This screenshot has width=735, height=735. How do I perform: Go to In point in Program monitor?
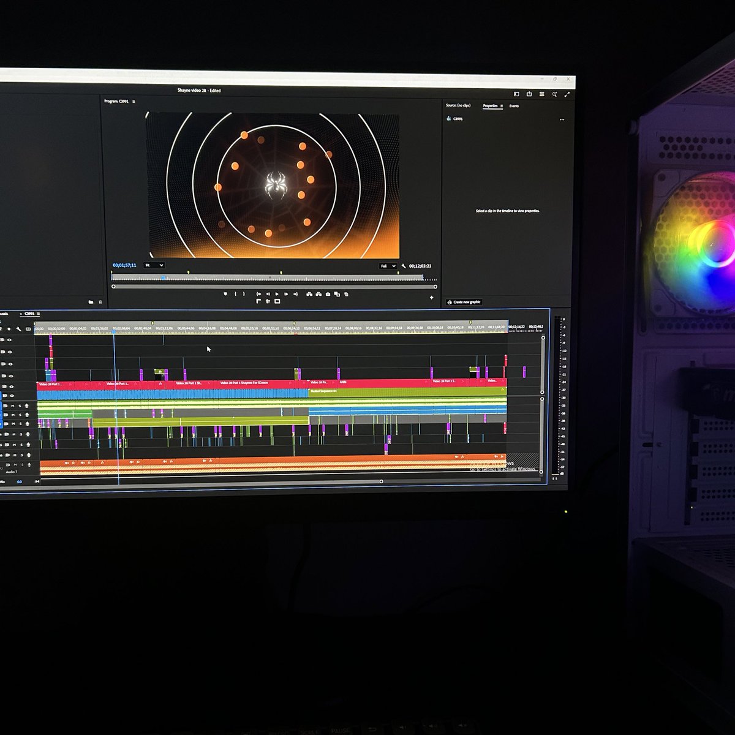tap(258, 295)
